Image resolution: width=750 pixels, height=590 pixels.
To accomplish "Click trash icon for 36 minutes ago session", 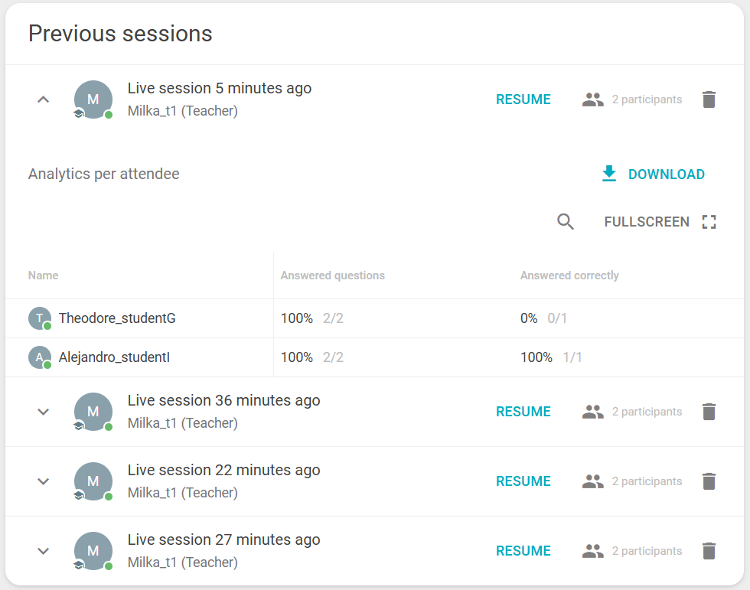I will coord(709,412).
